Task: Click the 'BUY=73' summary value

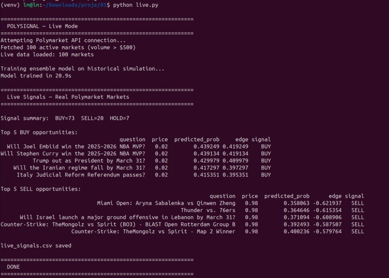Action: tap(65, 118)
